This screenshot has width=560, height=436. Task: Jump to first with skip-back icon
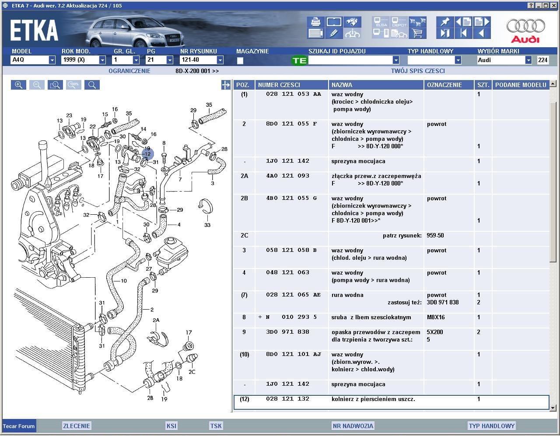(463, 33)
